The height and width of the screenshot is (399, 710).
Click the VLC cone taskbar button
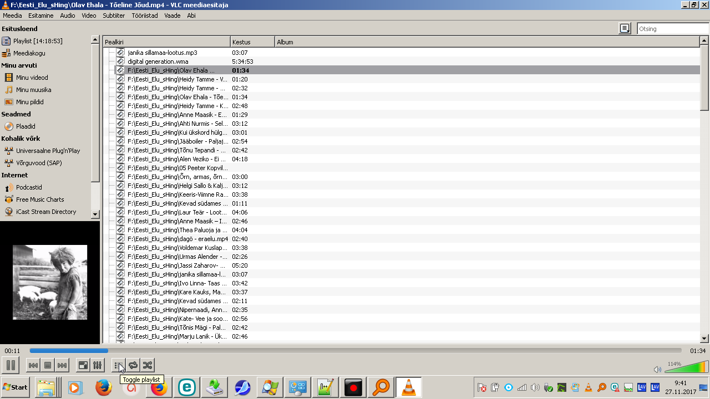tap(408, 387)
